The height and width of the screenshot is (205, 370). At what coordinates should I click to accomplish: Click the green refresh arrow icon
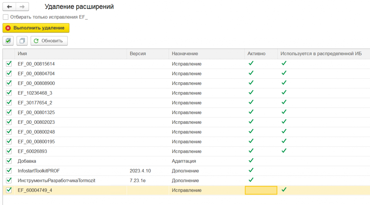pyautogui.click(x=36, y=41)
